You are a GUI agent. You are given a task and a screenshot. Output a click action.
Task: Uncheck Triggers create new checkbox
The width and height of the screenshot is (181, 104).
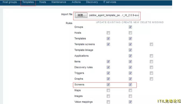130,73
